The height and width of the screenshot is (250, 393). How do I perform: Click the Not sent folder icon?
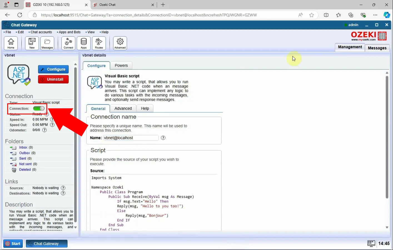coord(13,164)
